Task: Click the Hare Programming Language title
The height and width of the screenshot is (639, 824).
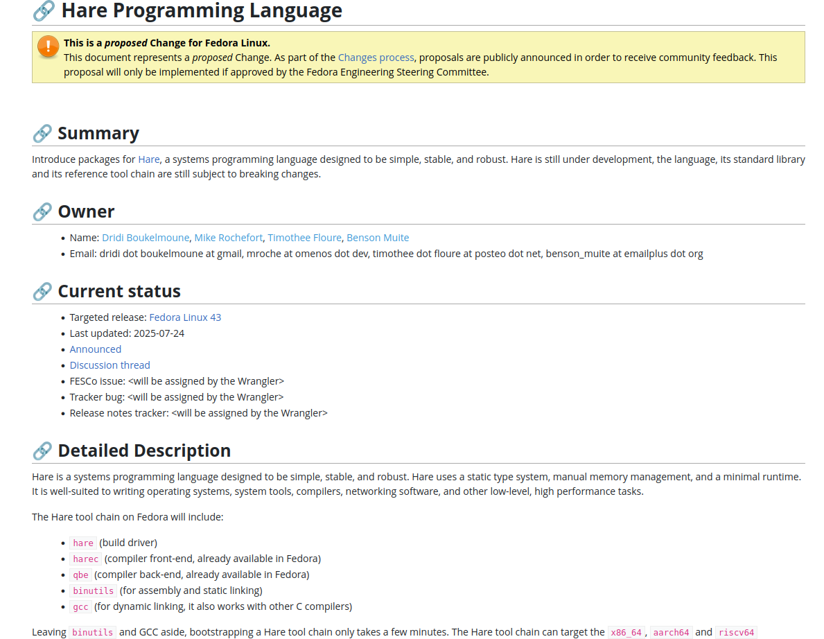Action: tap(202, 10)
